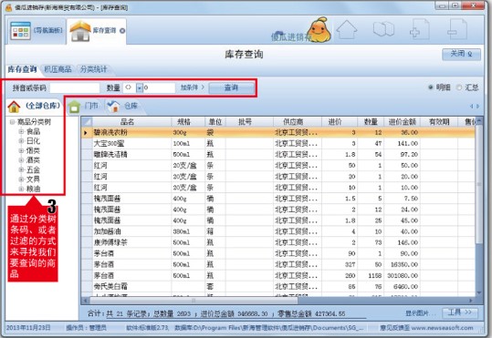Click the 有效期 column header

click(439, 121)
